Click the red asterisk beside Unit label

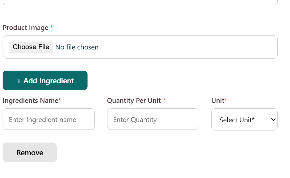226,100
